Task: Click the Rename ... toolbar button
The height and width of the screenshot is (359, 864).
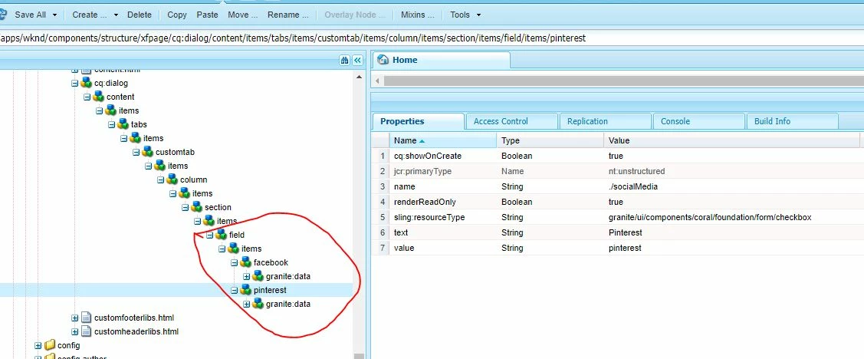Action: click(x=287, y=15)
